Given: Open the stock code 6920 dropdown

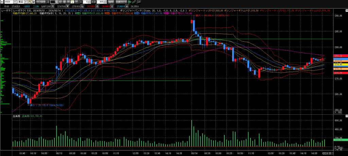Looking at the screenshot, I should coord(15,2).
